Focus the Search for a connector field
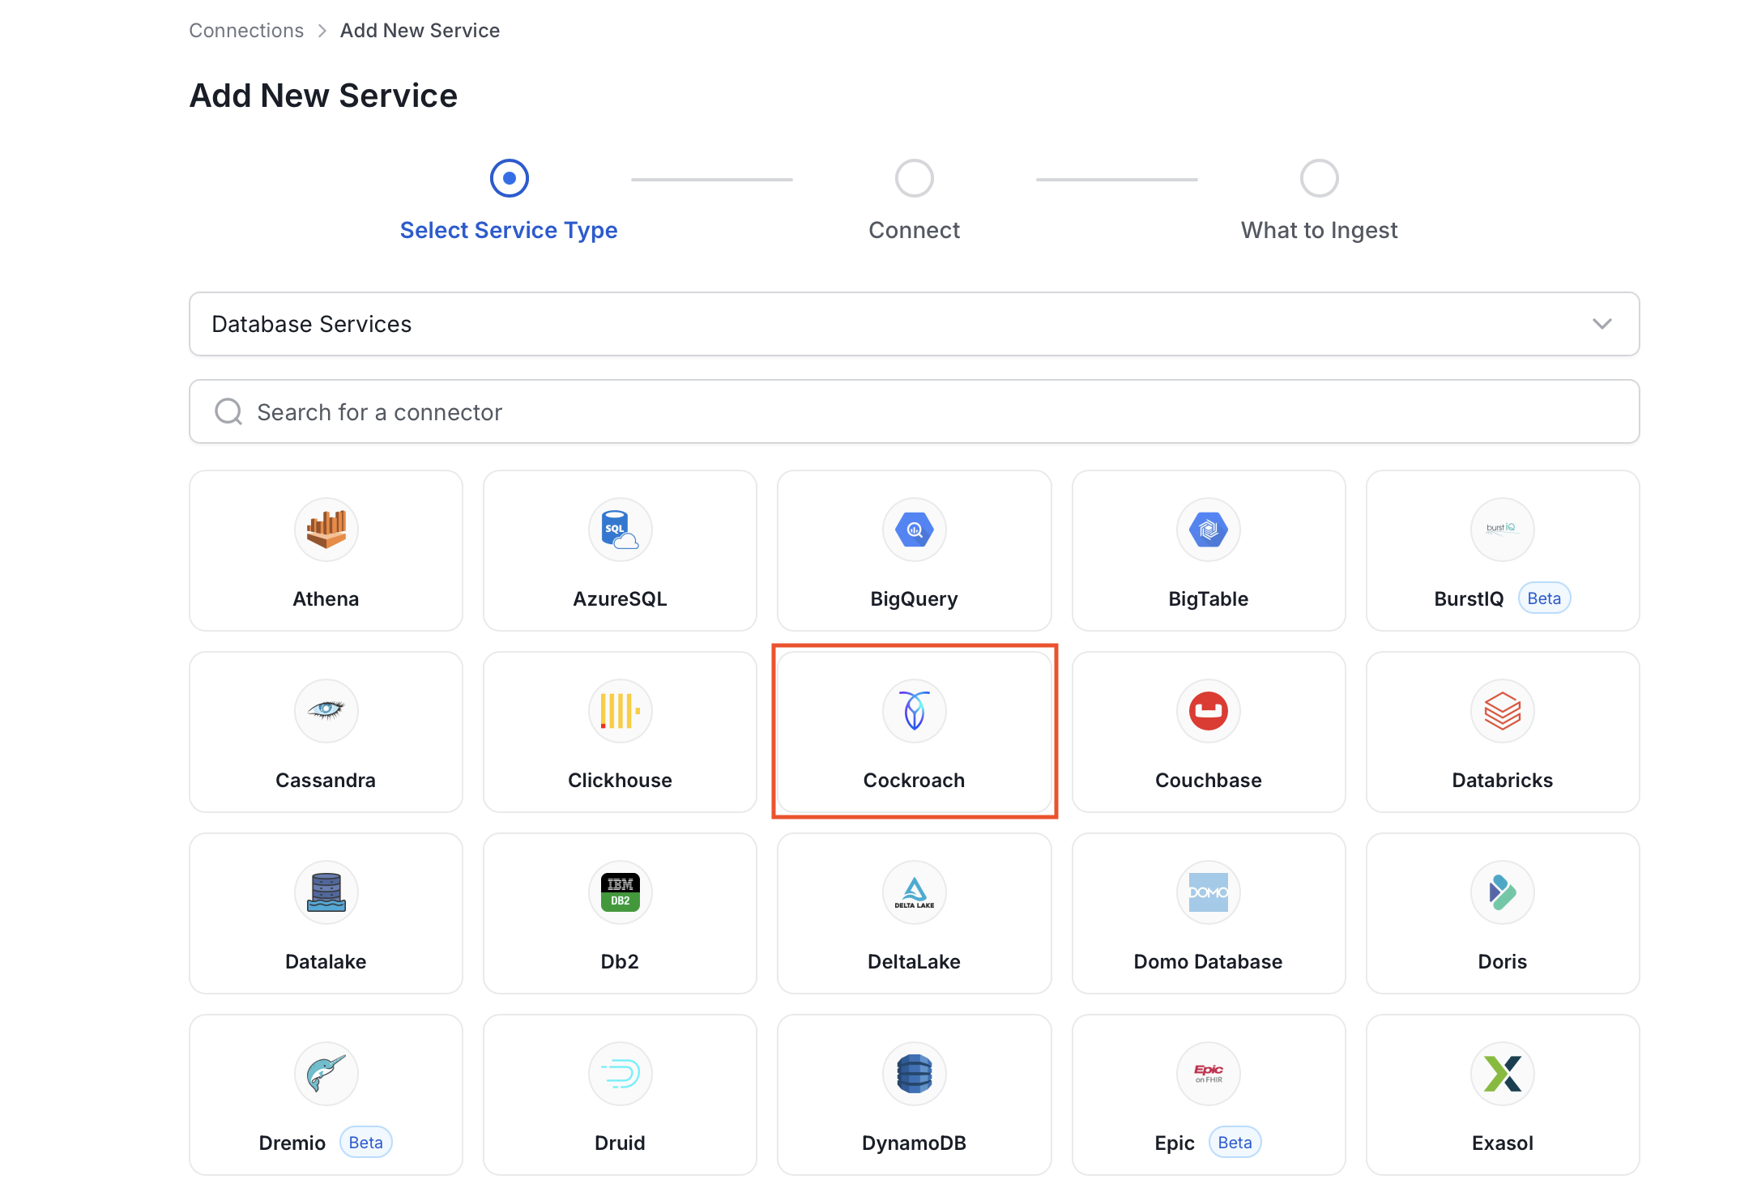 click(x=915, y=411)
